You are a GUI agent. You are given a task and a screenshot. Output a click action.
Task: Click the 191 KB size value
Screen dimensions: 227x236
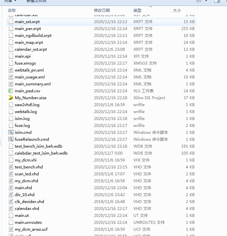(188, 146)
